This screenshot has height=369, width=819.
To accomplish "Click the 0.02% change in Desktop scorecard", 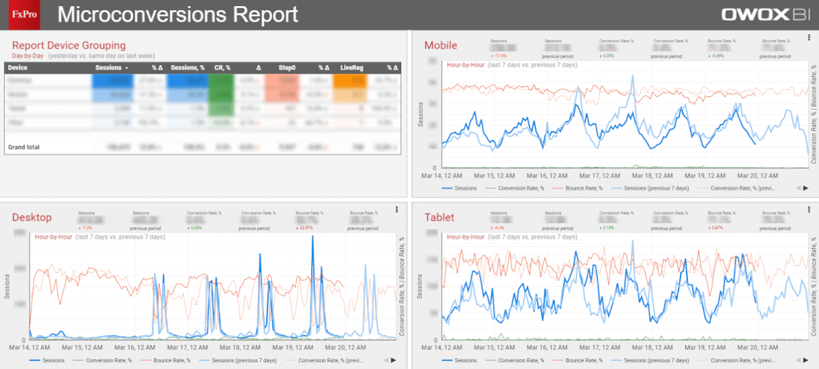I will pos(195,228).
